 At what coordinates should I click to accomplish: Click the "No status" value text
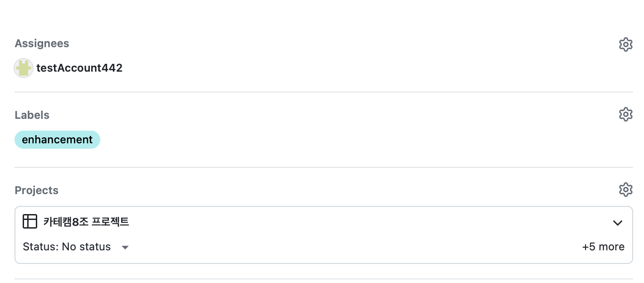click(86, 247)
